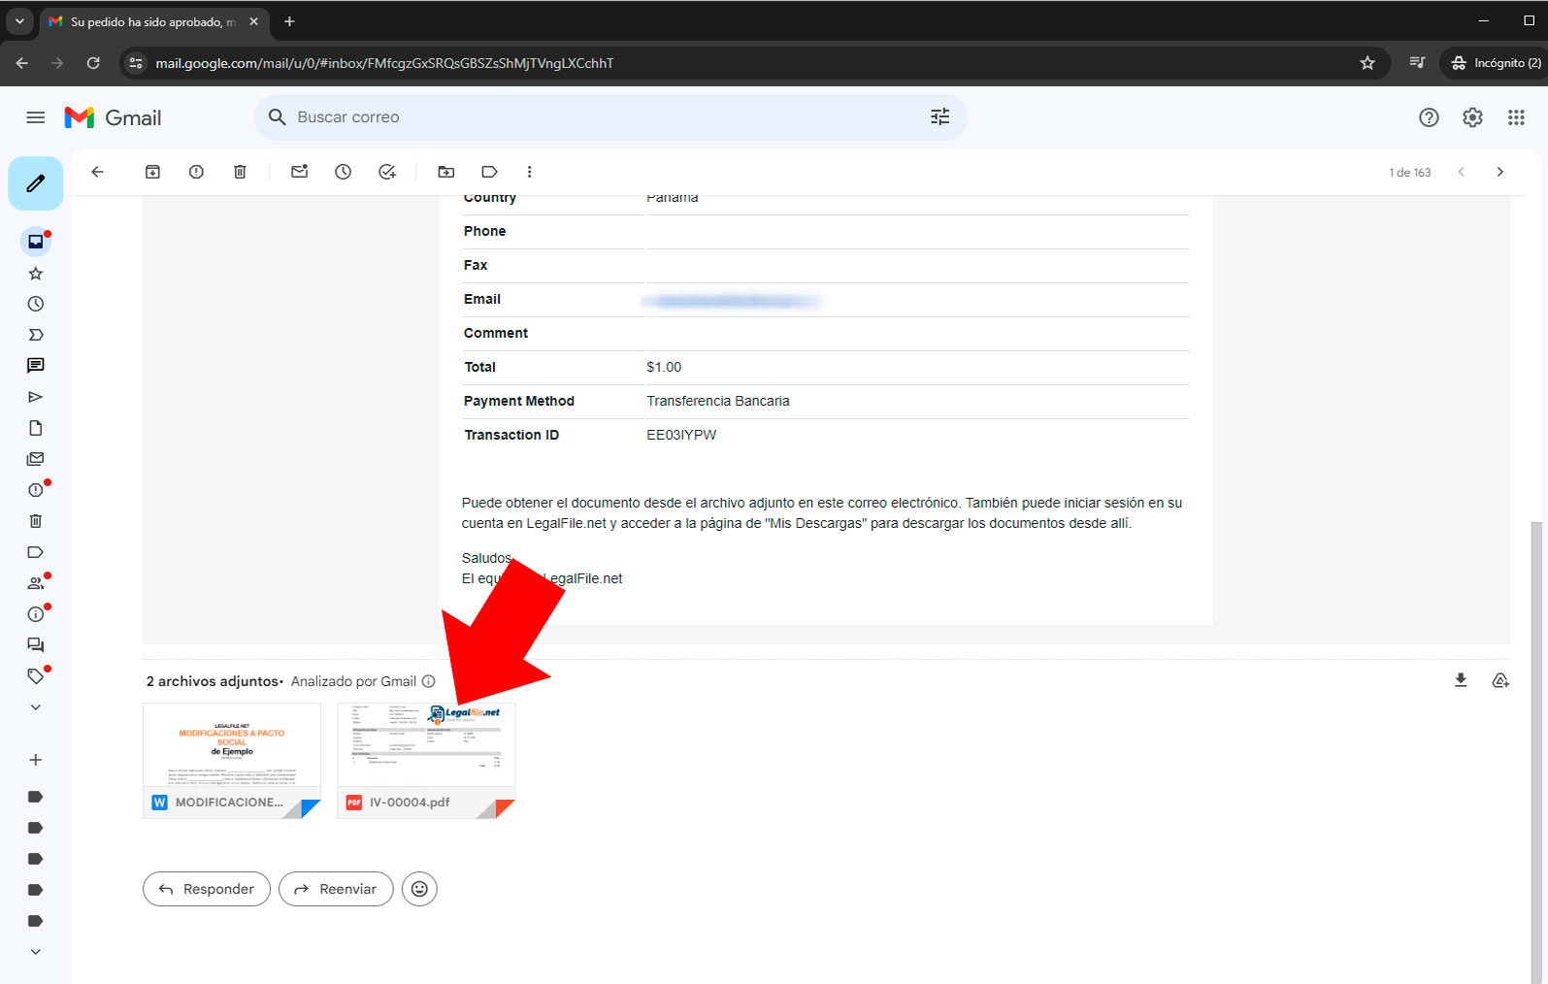Snooze the email with the clock icon
1548x984 pixels.
(x=343, y=172)
